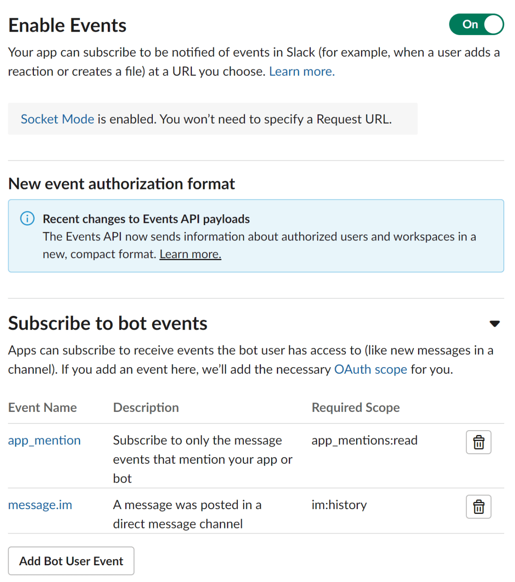The width and height of the screenshot is (515, 582).
Task: Click the im:history scope text
Action: pyautogui.click(x=339, y=505)
